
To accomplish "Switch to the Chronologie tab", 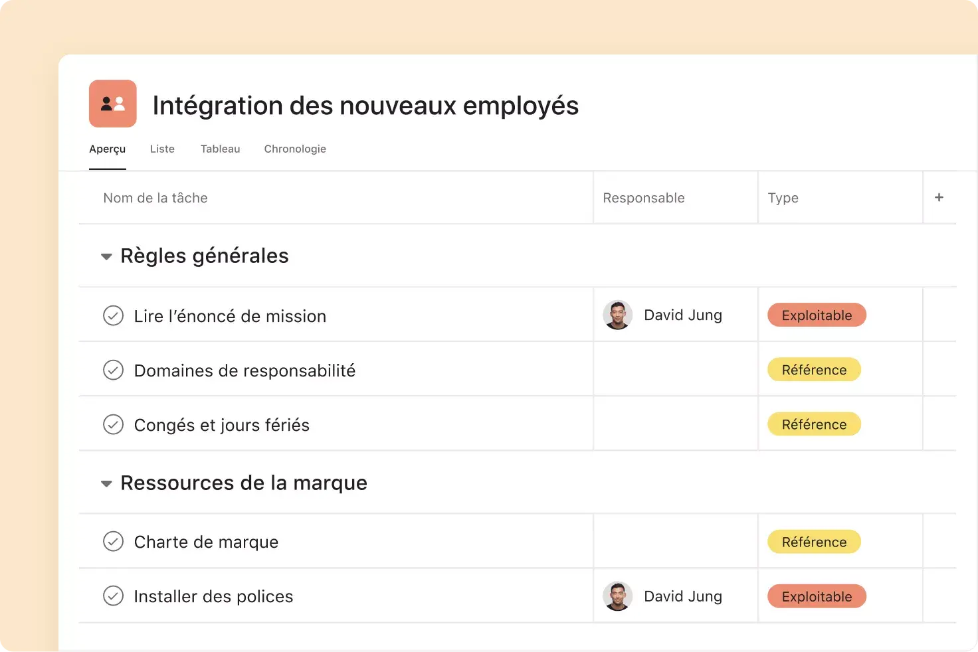I will [x=295, y=149].
